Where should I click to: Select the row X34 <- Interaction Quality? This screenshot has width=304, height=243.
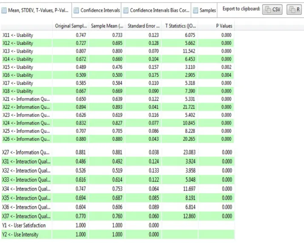pyautogui.click(x=118, y=189)
